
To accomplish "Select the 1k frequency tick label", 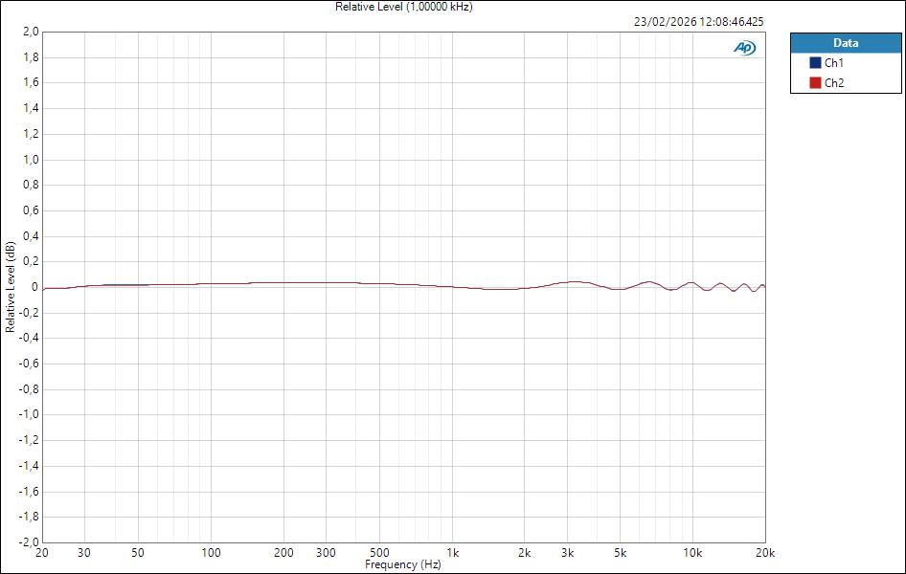I will [454, 552].
